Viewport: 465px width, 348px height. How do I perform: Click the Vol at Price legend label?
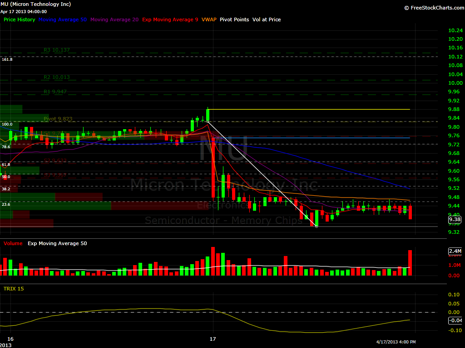pyautogui.click(x=267, y=19)
